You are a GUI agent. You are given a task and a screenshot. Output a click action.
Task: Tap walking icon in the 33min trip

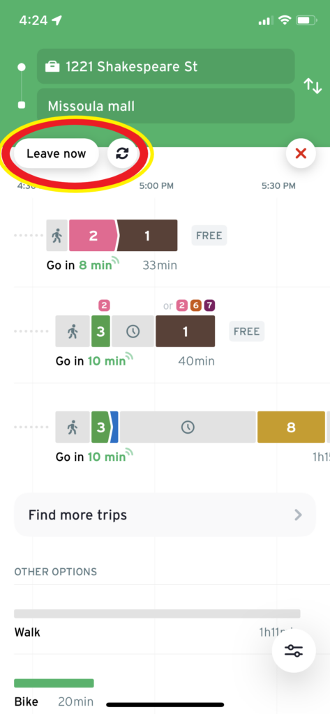coord(57,236)
